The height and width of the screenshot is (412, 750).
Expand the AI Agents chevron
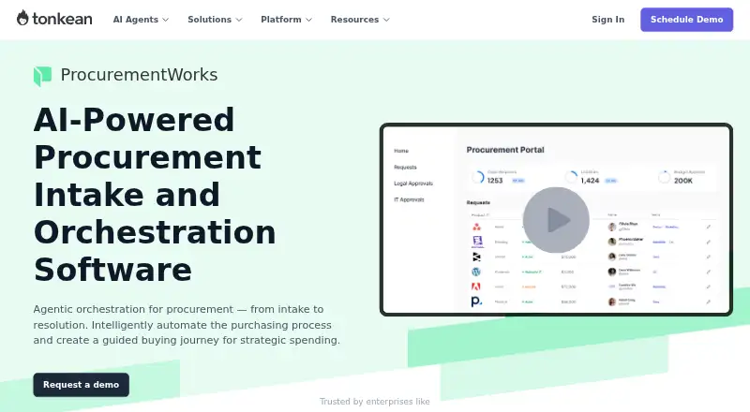point(166,20)
